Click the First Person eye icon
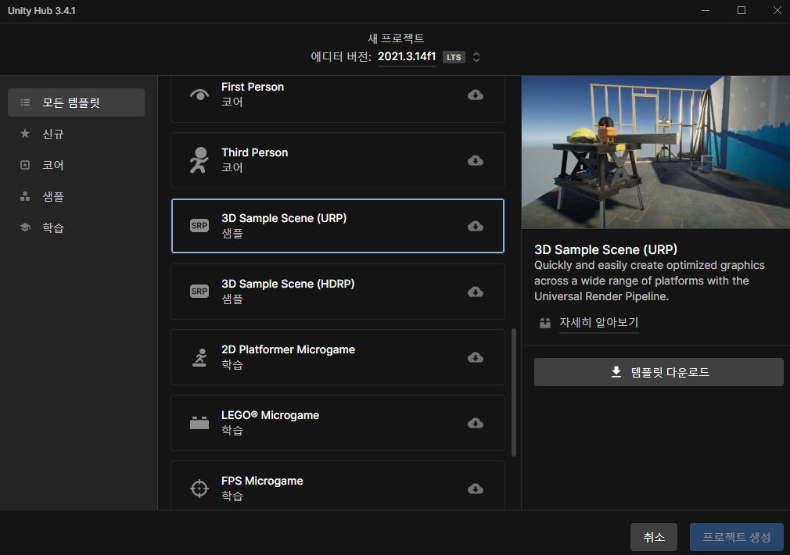Image resolution: width=790 pixels, height=555 pixels. 199,95
